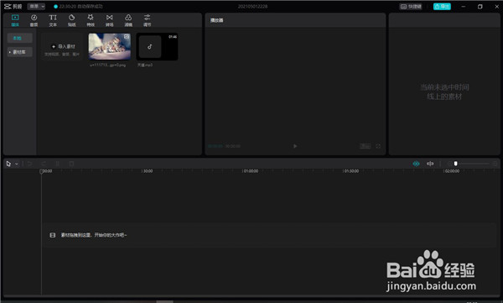Click the auto-save status text
The width and height of the screenshot is (503, 303).
click(x=80, y=7)
